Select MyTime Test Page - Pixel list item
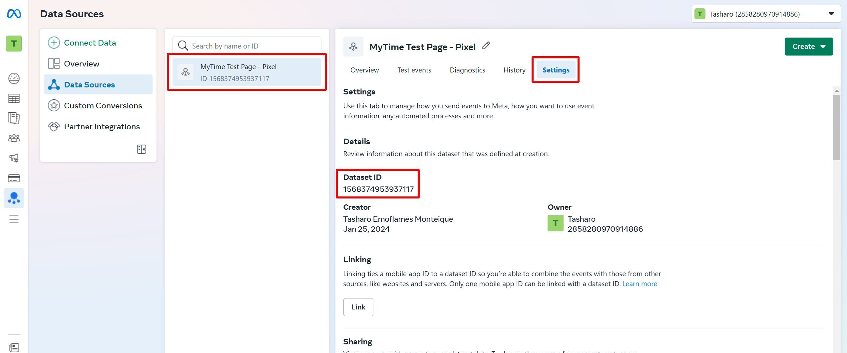Image resolution: width=847 pixels, height=353 pixels. pos(247,72)
